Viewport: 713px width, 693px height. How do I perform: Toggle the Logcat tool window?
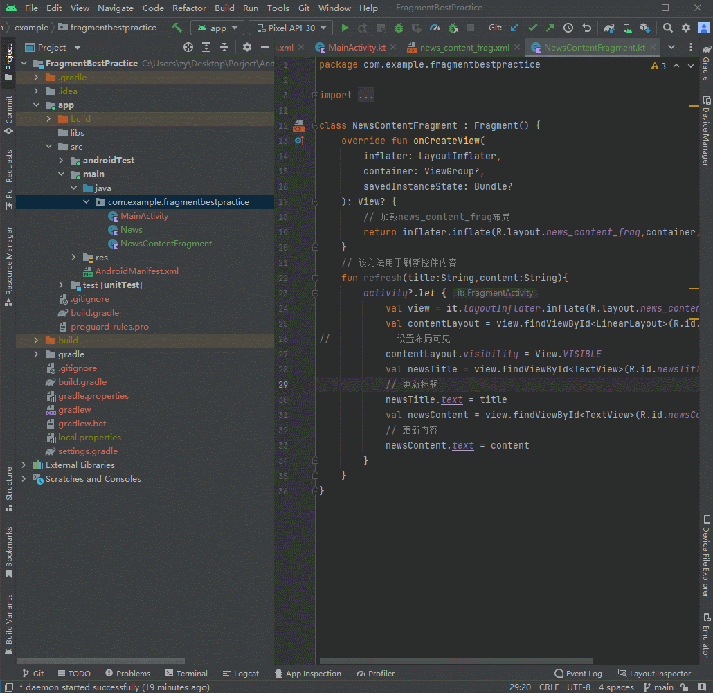click(241, 673)
